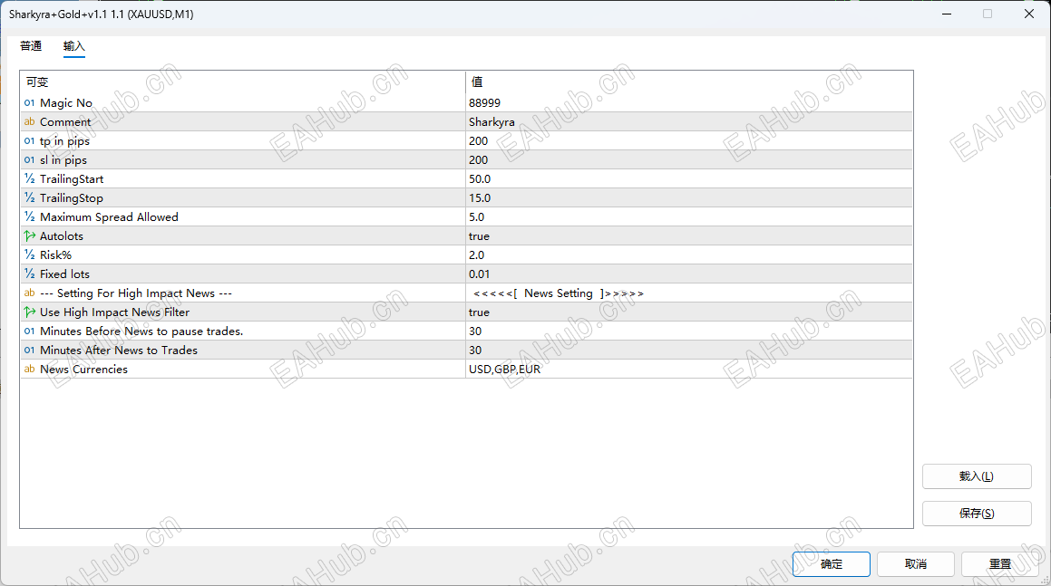
Task: Click the integer icon beside Minutes Before News
Action: click(30, 331)
